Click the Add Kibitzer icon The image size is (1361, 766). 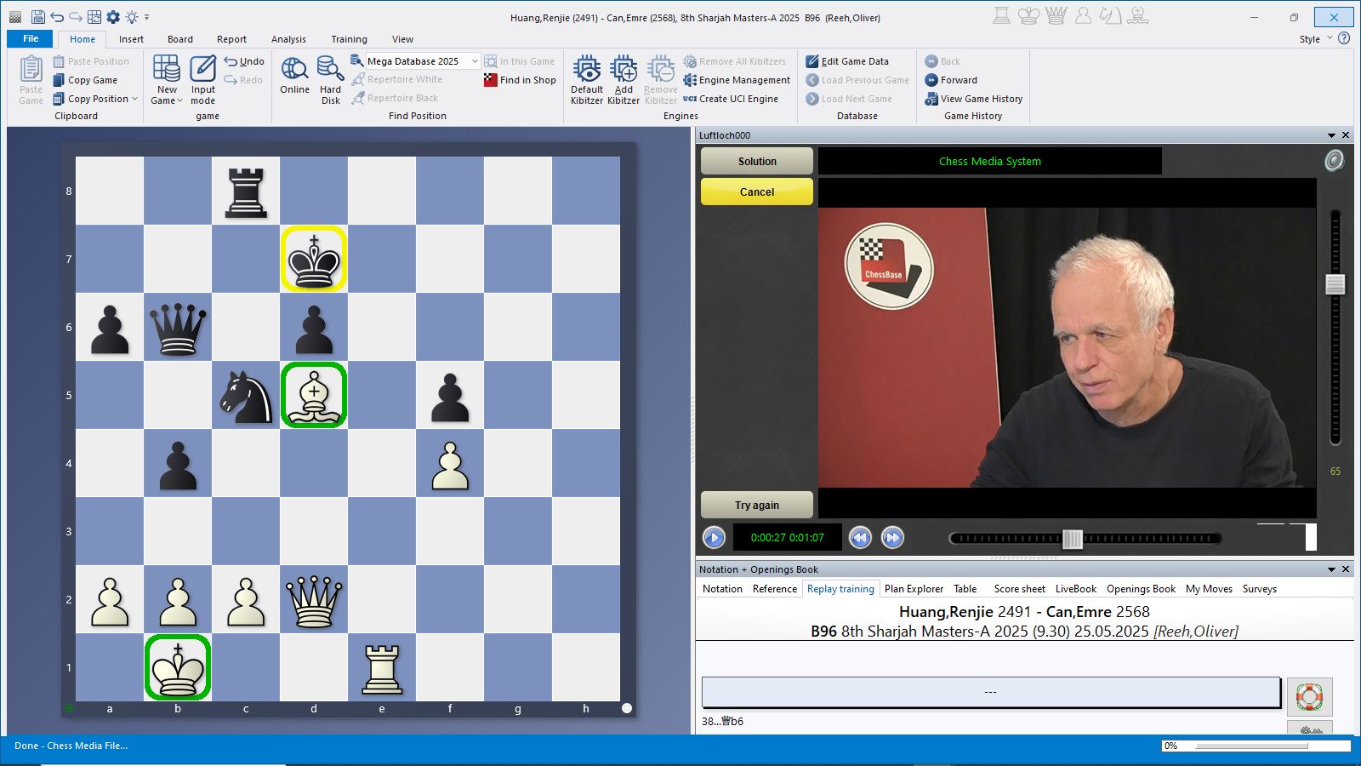coord(623,70)
